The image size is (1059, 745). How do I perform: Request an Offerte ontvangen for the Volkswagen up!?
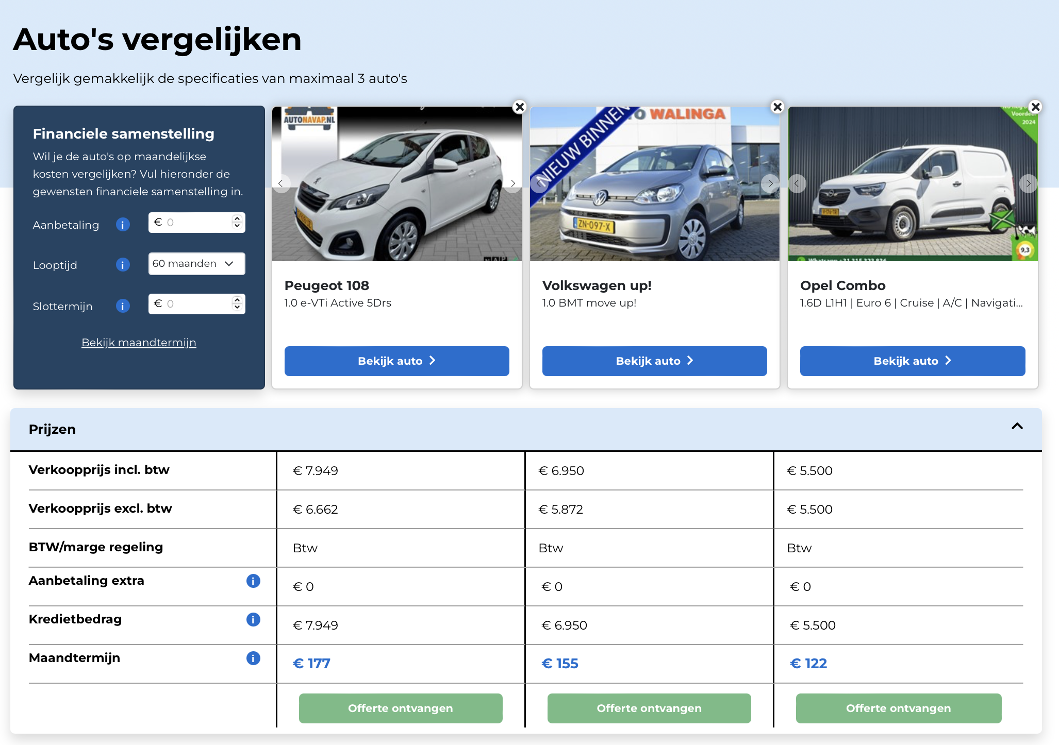click(649, 708)
